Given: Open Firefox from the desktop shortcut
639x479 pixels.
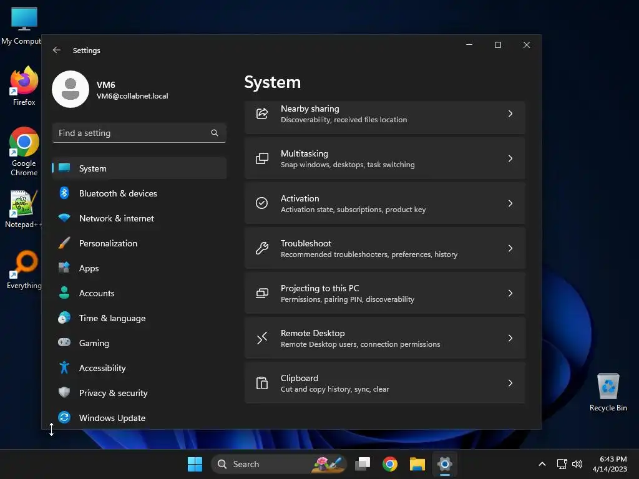Looking at the screenshot, I should [x=24, y=86].
